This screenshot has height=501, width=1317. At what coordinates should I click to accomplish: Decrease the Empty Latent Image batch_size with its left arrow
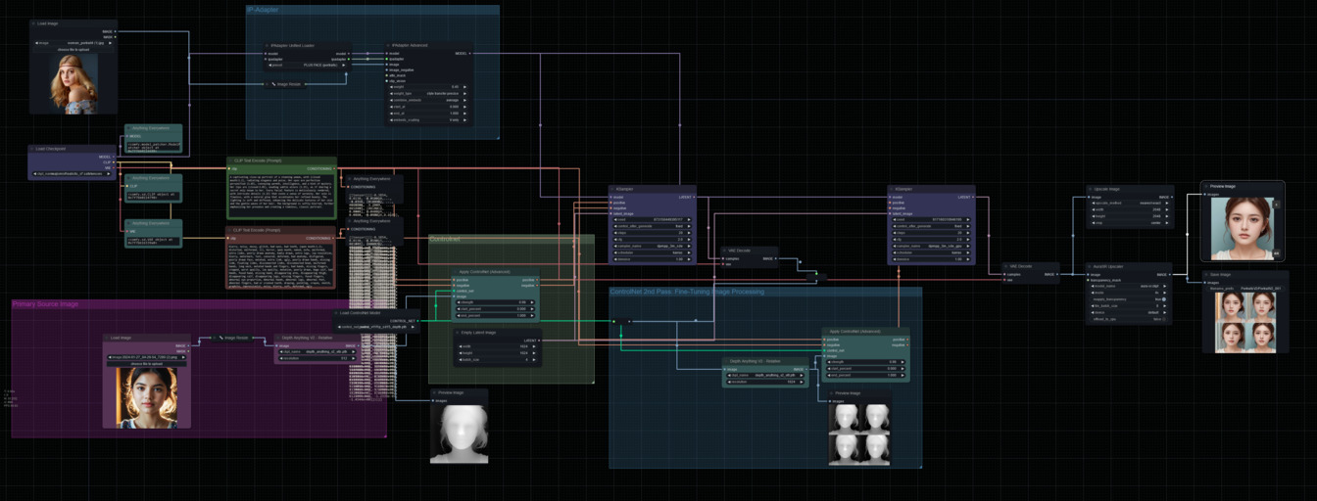(461, 359)
